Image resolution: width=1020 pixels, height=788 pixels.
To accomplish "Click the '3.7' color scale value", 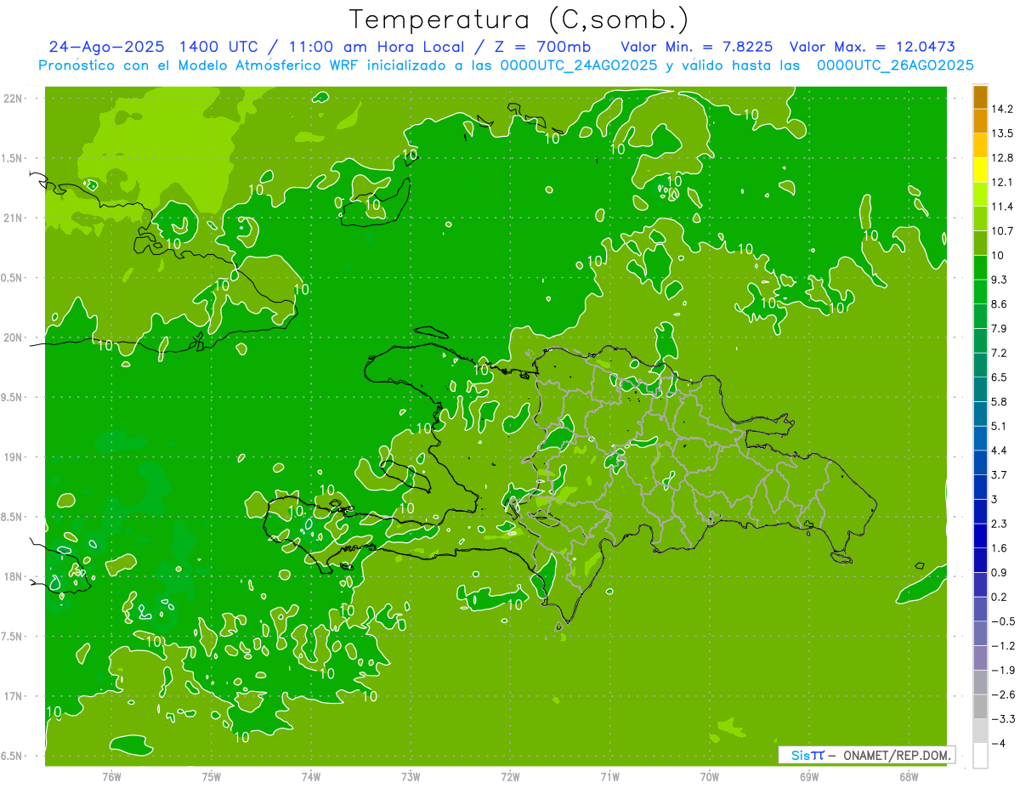I will tap(1000, 474).
